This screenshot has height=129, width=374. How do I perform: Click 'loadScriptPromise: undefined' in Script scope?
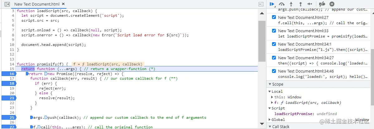(x=305, y=114)
